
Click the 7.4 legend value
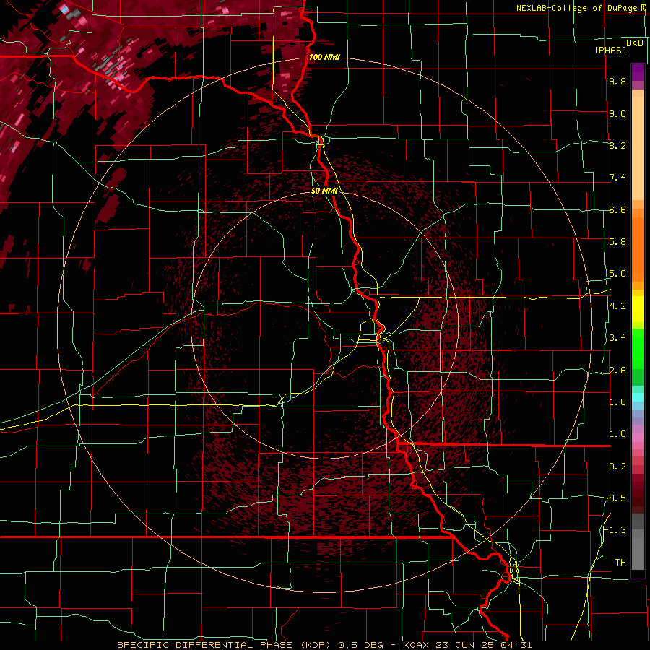(617, 178)
